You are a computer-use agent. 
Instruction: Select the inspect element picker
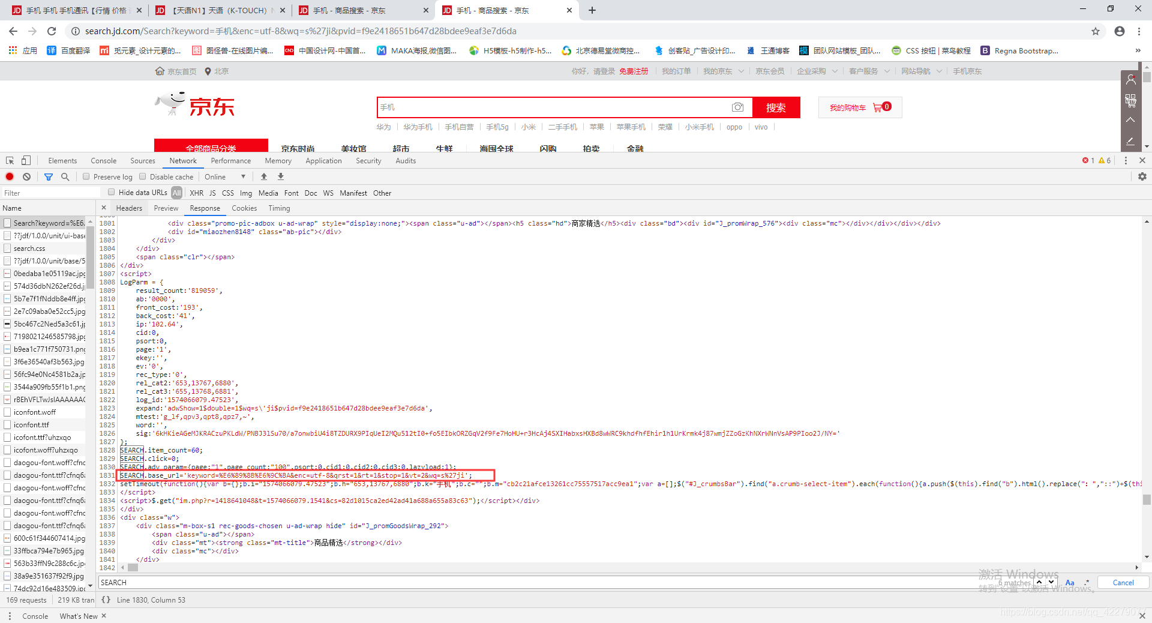pos(10,160)
